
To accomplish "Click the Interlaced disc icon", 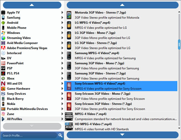I will 3,53.
